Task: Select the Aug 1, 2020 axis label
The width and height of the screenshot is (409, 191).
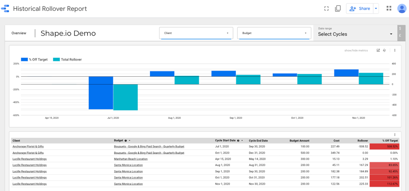Action: (175, 118)
